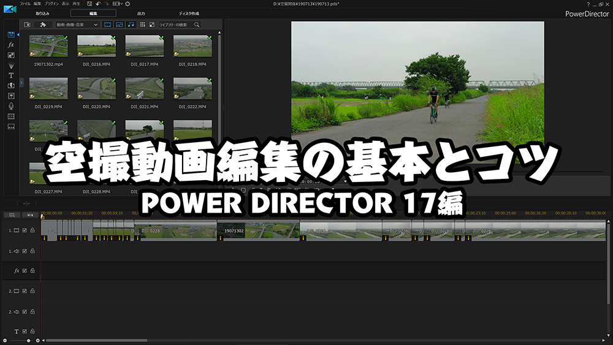
Task: Click the plug-ins puzzle piece button
Action: (x=43, y=25)
